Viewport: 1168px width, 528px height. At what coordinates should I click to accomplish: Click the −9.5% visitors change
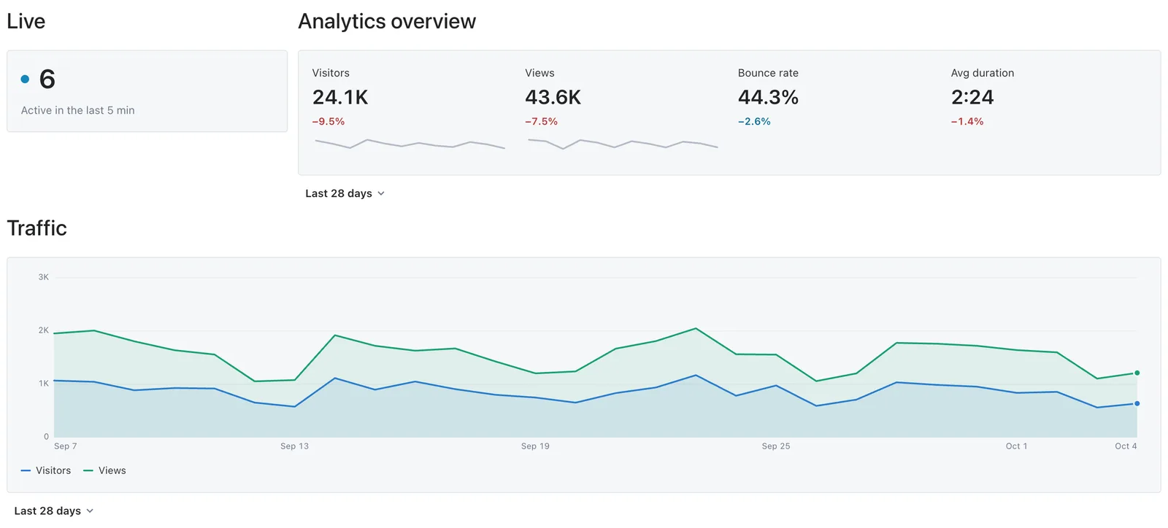(328, 122)
